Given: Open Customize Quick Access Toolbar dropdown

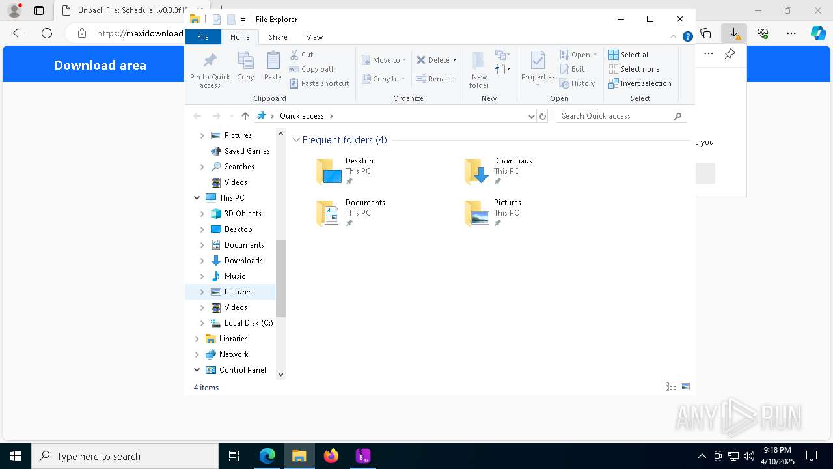Looking at the screenshot, I should 243,20.
